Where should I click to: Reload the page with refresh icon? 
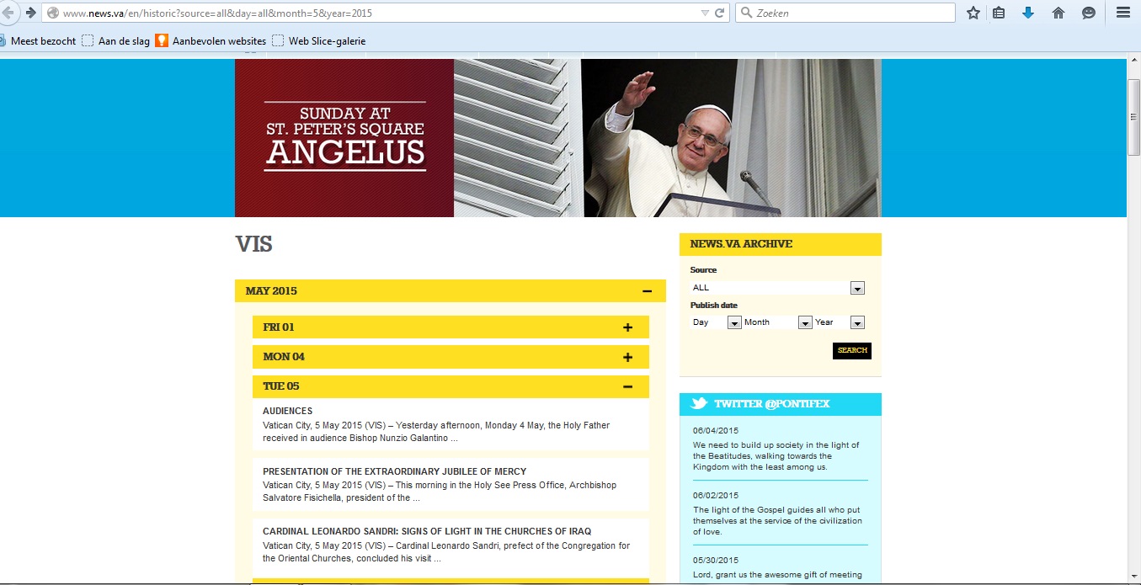(x=720, y=13)
